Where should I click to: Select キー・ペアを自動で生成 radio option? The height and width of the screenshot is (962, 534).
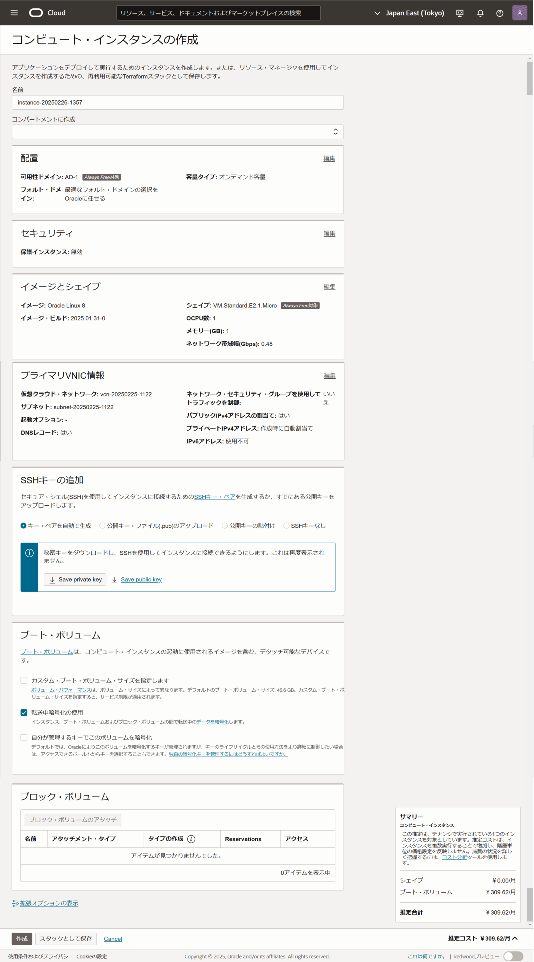23,526
